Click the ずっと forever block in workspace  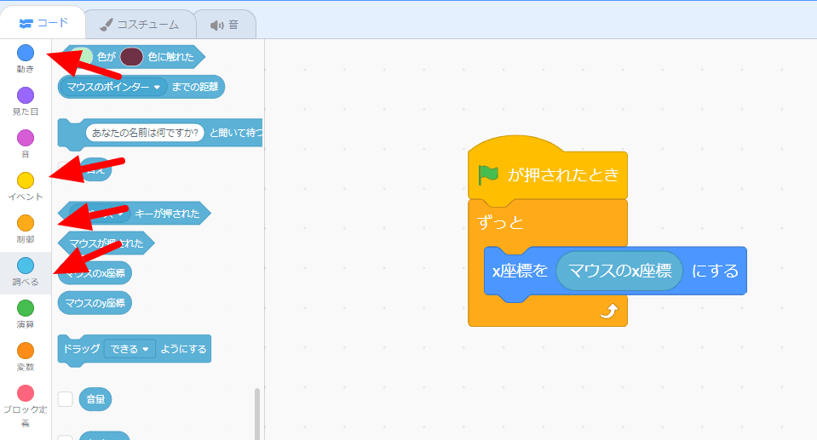coord(501,223)
